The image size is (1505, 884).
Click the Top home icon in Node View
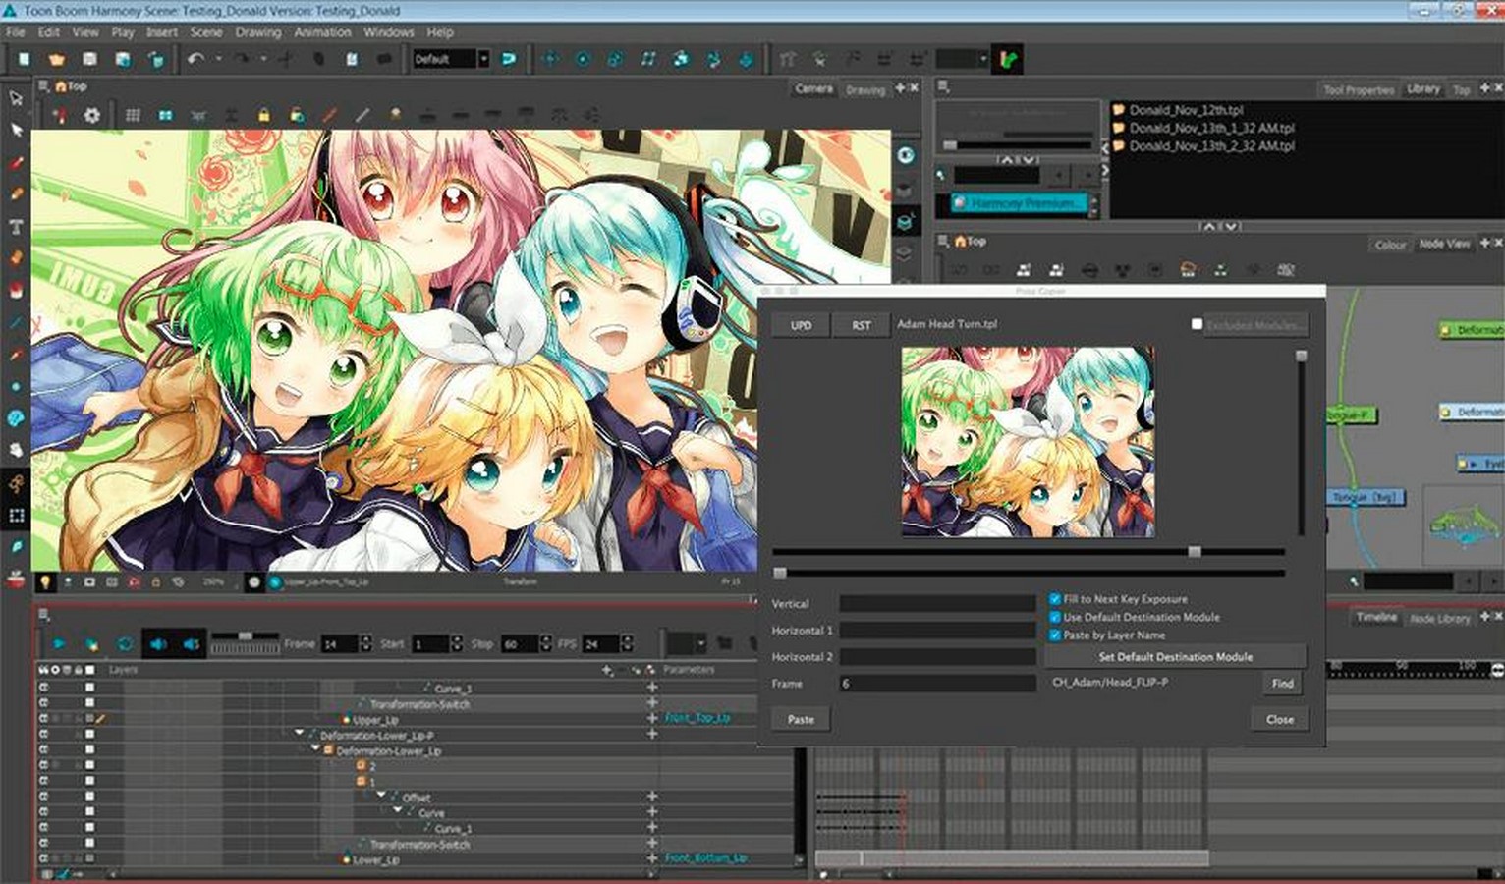tap(960, 241)
